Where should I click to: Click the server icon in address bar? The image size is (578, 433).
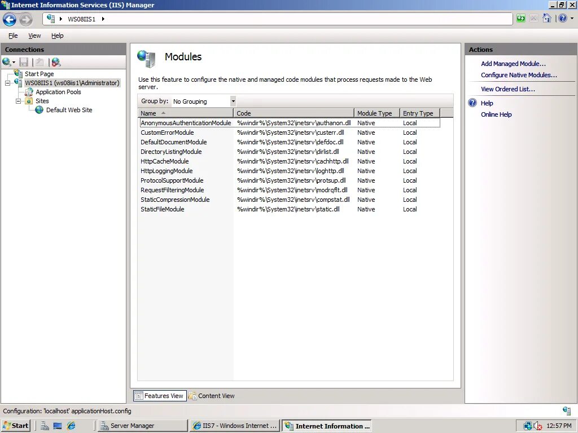[x=51, y=19]
